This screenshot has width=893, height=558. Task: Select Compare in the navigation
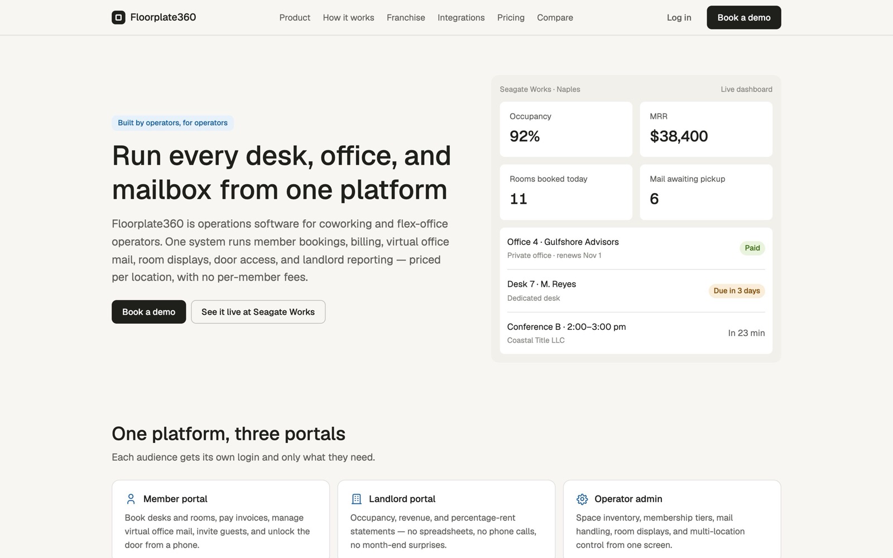555,17
